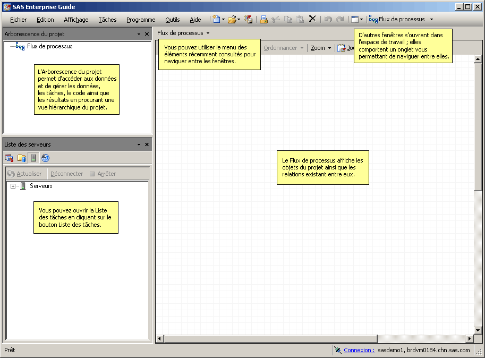
Task: Click the horizontal scrollbar right arrow
Action: pos(470,338)
